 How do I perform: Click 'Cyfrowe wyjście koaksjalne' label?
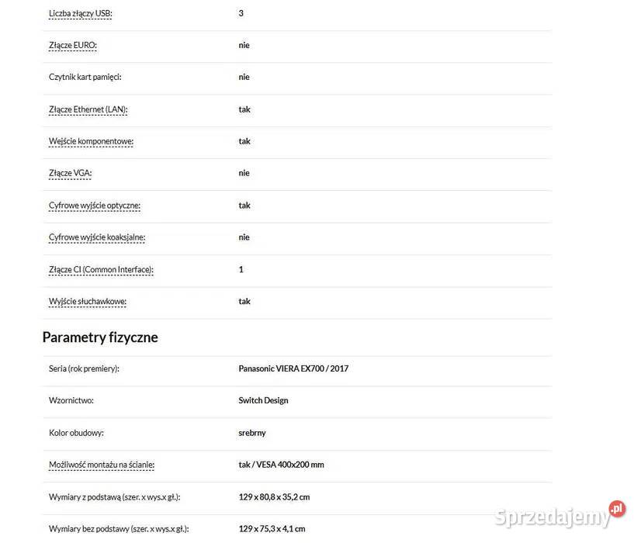tap(97, 237)
